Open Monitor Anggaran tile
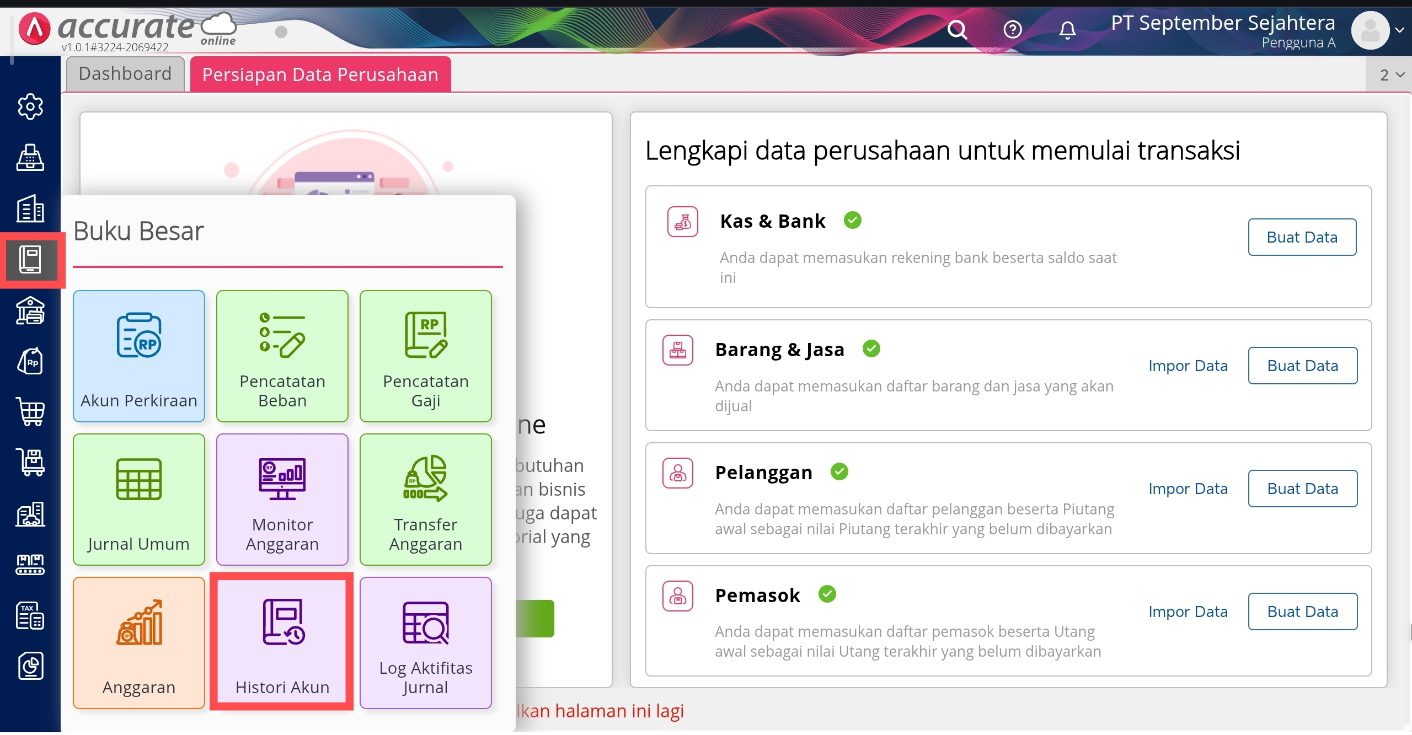The image size is (1412, 735). (x=282, y=500)
